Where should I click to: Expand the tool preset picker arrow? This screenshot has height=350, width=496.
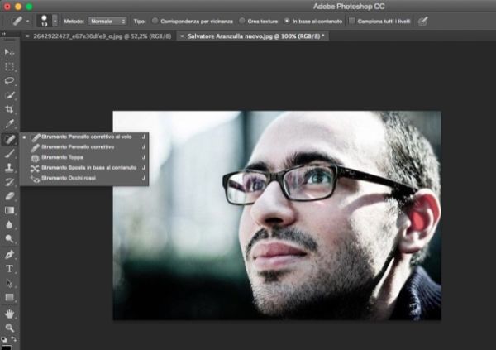point(28,20)
